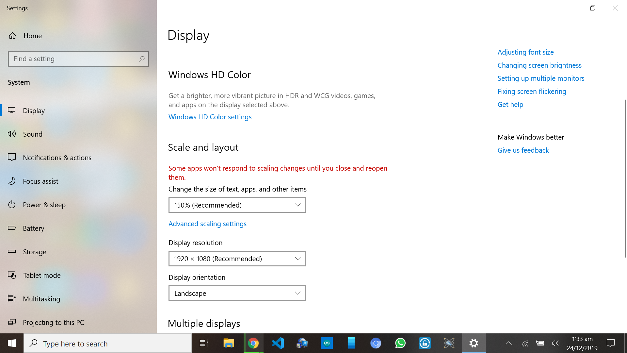The width and height of the screenshot is (627, 353).
Task: Open Power & sleep settings
Action: pyautogui.click(x=44, y=204)
